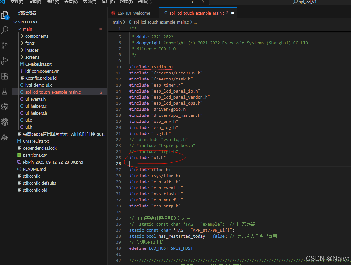Click the info icon of README.md
The image size is (351, 265).
point(19,169)
